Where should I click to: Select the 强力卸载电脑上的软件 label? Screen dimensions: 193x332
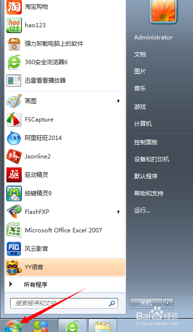[x=54, y=44]
